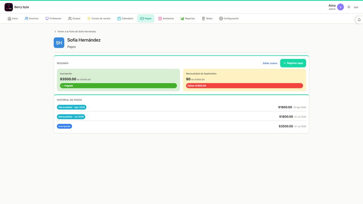
Task: Return via Volver a la ficha link
Action: click(75, 31)
